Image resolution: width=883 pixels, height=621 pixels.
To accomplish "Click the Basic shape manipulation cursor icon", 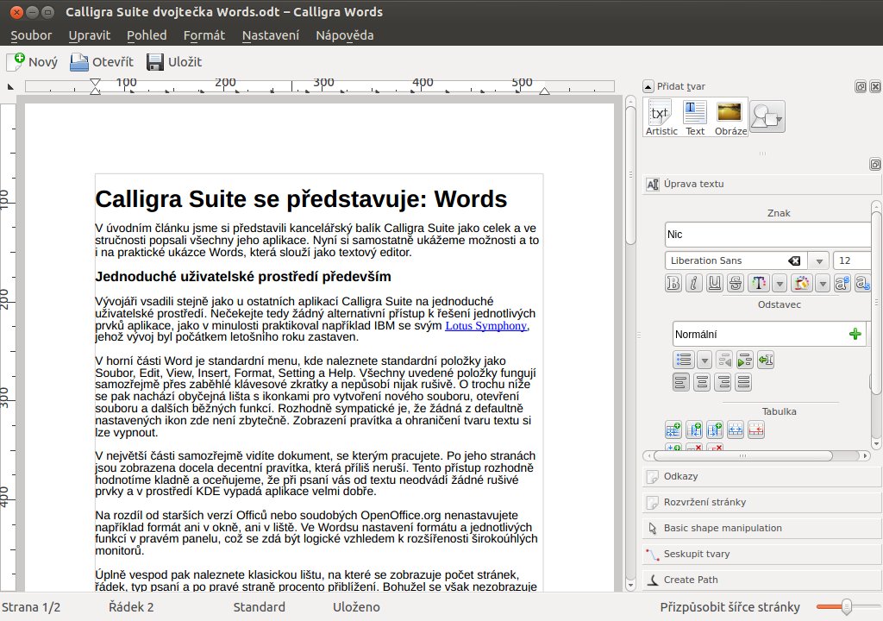I will tap(652, 528).
